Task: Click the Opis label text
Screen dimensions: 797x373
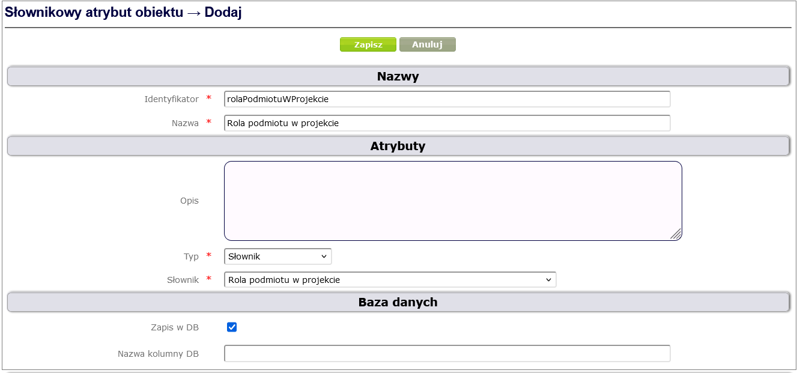Action: pos(189,201)
